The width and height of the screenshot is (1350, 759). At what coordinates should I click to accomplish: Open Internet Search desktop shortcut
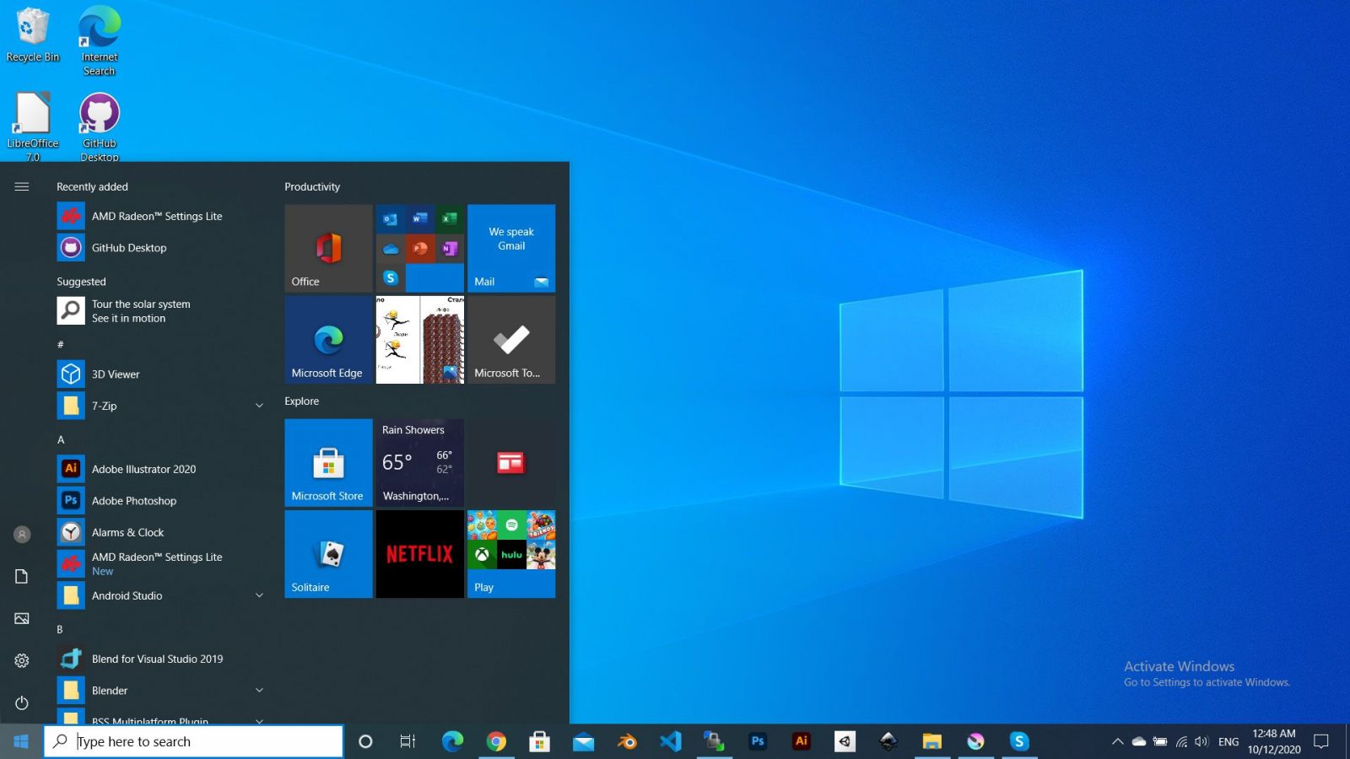click(x=100, y=40)
